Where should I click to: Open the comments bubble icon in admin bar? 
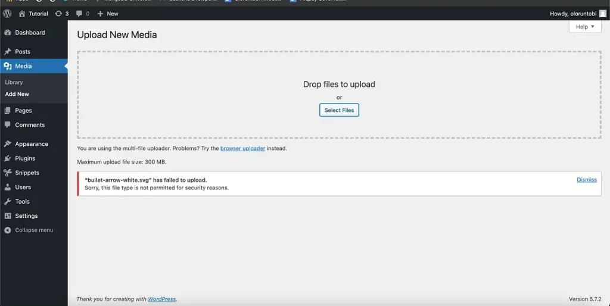tap(79, 13)
